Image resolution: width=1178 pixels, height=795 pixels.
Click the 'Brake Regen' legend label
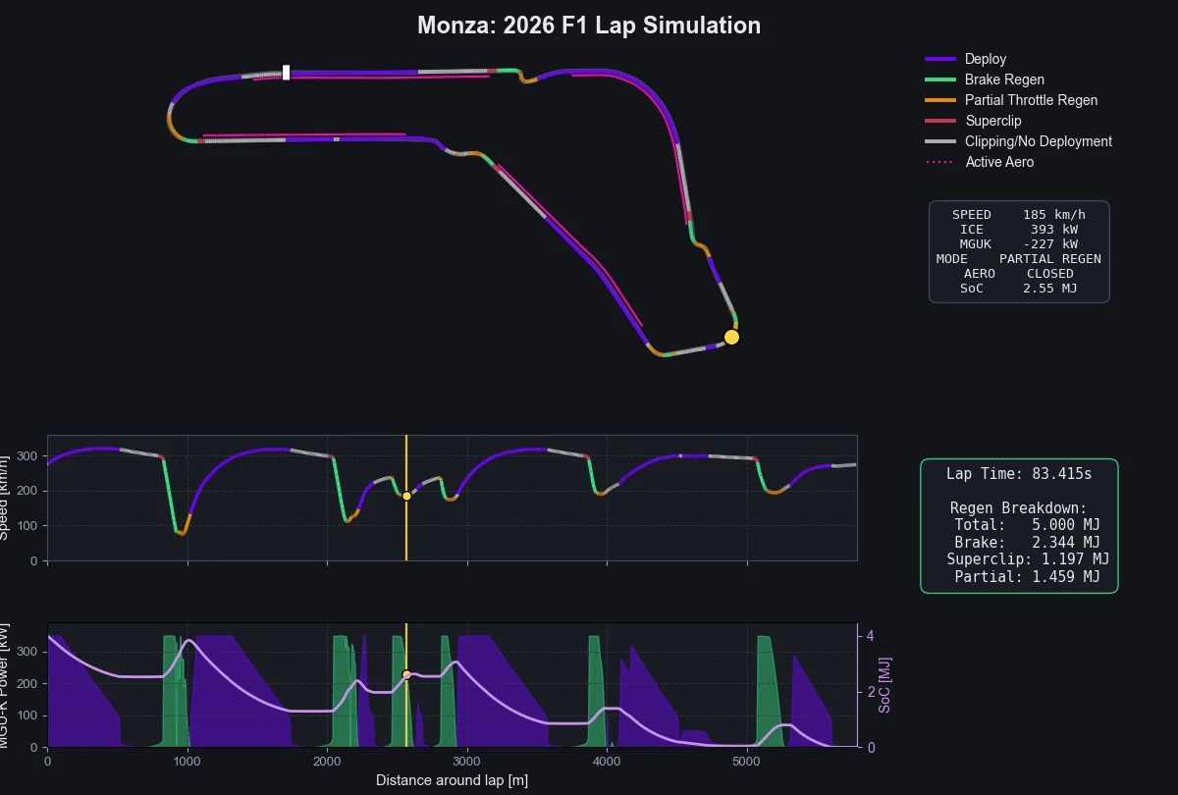(1004, 79)
